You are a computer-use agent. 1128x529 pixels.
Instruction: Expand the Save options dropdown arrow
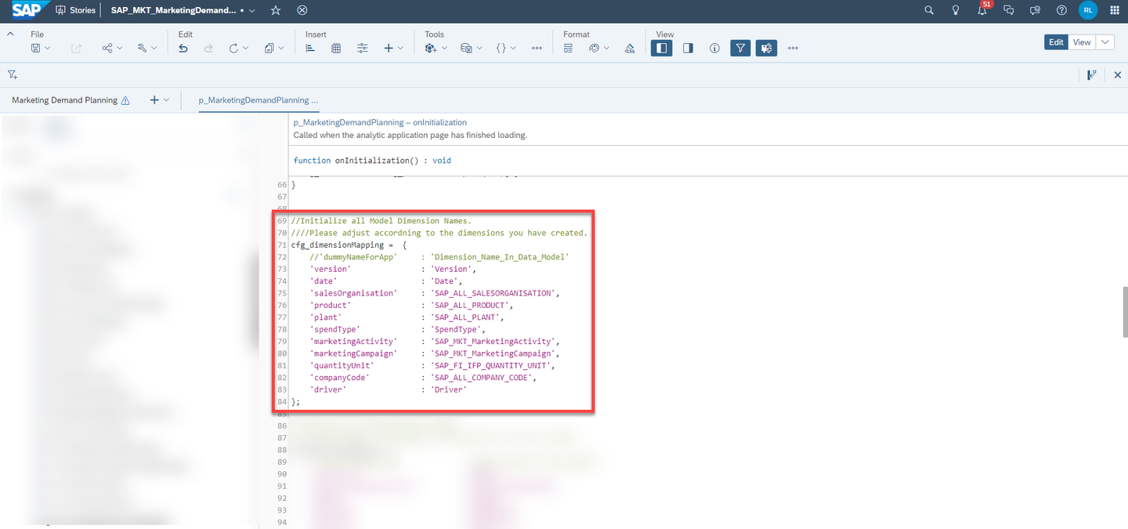(47, 49)
